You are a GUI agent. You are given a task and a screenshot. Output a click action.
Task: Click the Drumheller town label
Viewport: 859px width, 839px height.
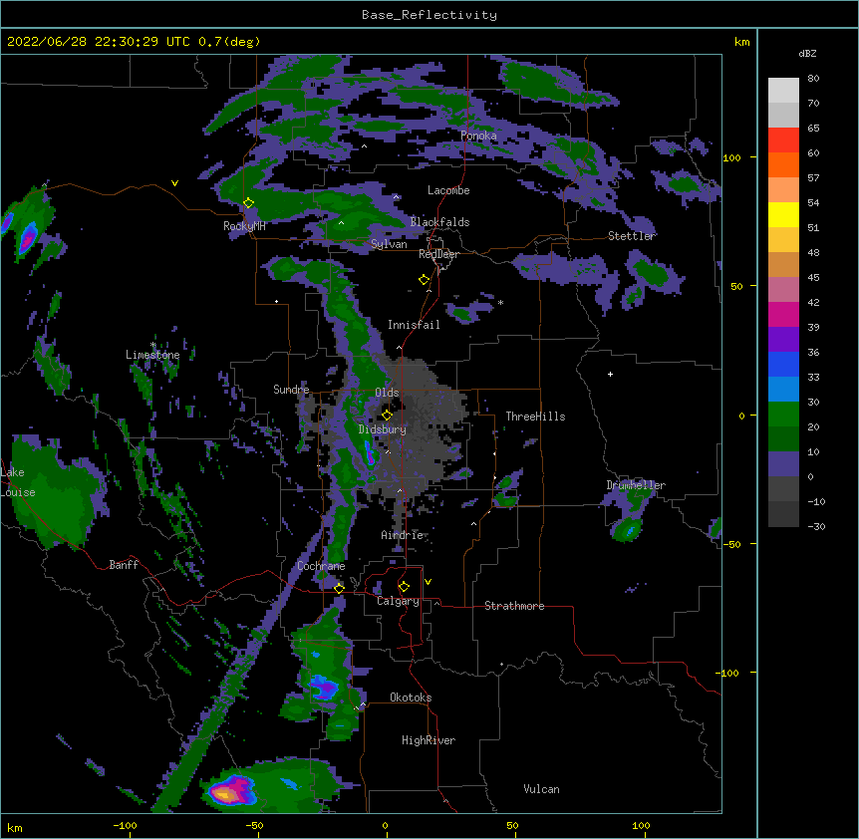point(636,485)
